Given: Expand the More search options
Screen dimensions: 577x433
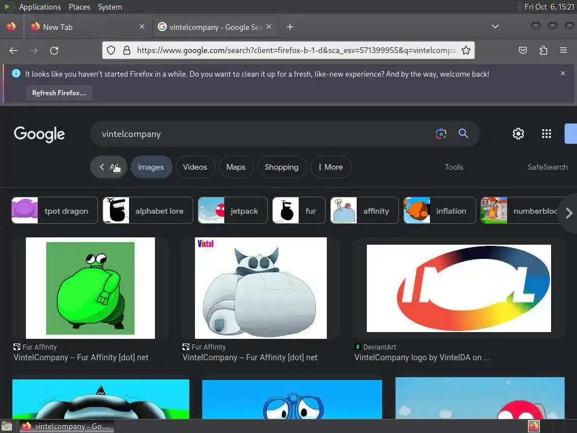Looking at the screenshot, I should coord(330,167).
